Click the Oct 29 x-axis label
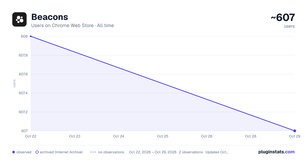The width and height of the screenshot is (307, 161). click(295, 136)
